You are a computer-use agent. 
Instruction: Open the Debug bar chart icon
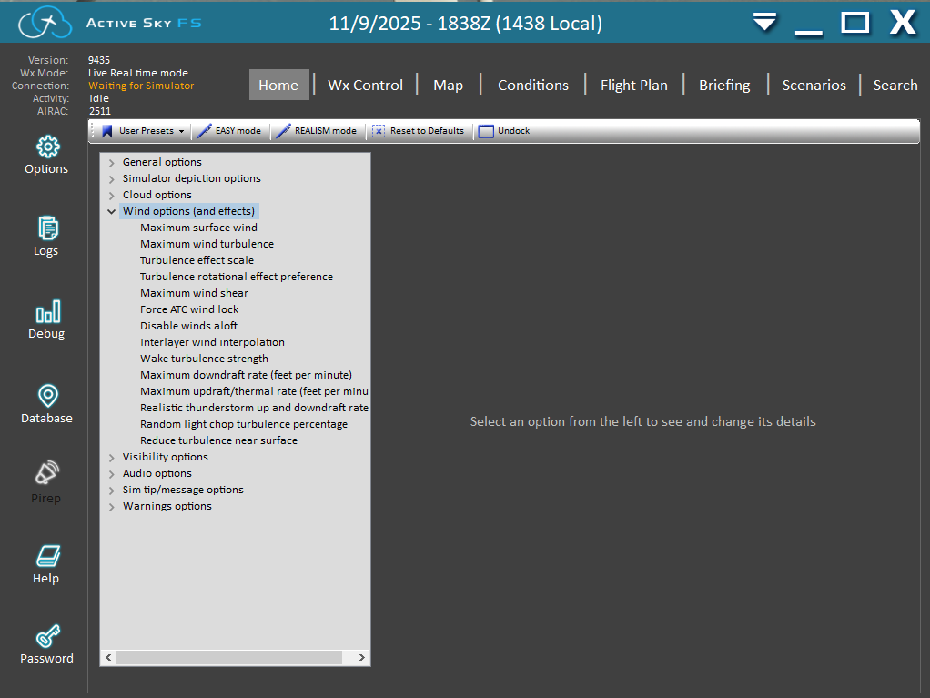tap(47, 312)
